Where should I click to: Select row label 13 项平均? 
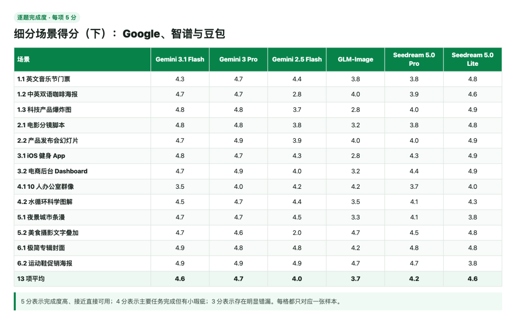(31, 279)
